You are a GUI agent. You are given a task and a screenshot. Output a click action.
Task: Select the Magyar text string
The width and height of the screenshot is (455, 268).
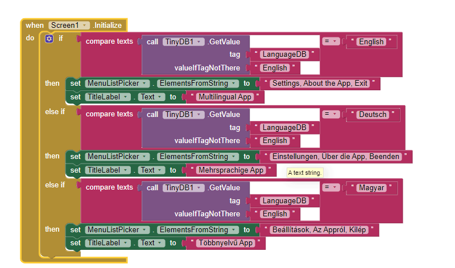coord(371,188)
